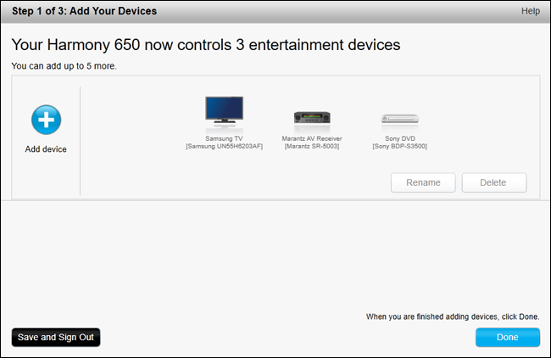Click the "Sony DVD" name label
The image size is (551, 358).
pos(400,138)
